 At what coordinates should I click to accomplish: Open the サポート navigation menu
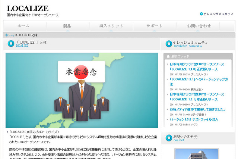tap(154, 26)
